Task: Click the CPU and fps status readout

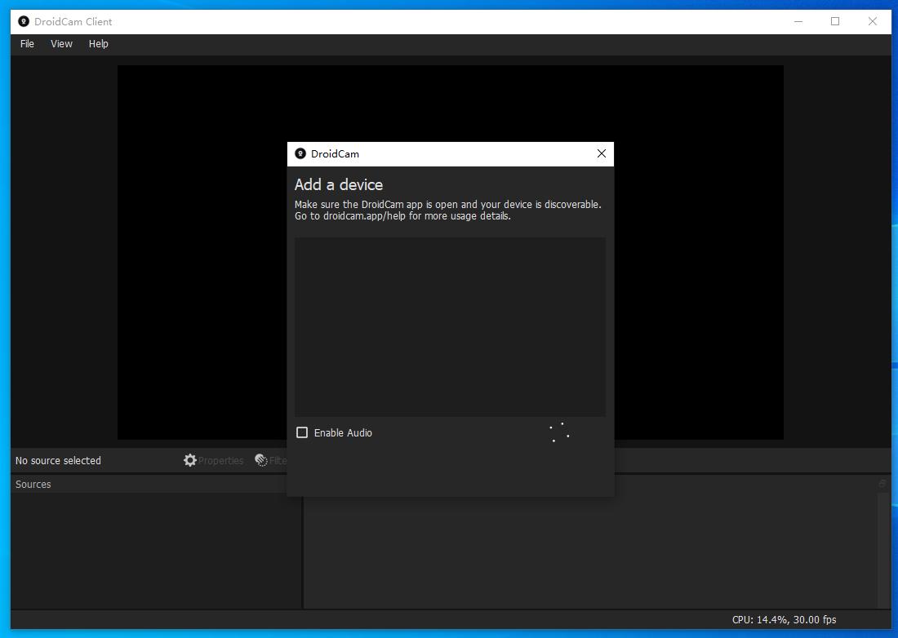Action: tap(784, 619)
